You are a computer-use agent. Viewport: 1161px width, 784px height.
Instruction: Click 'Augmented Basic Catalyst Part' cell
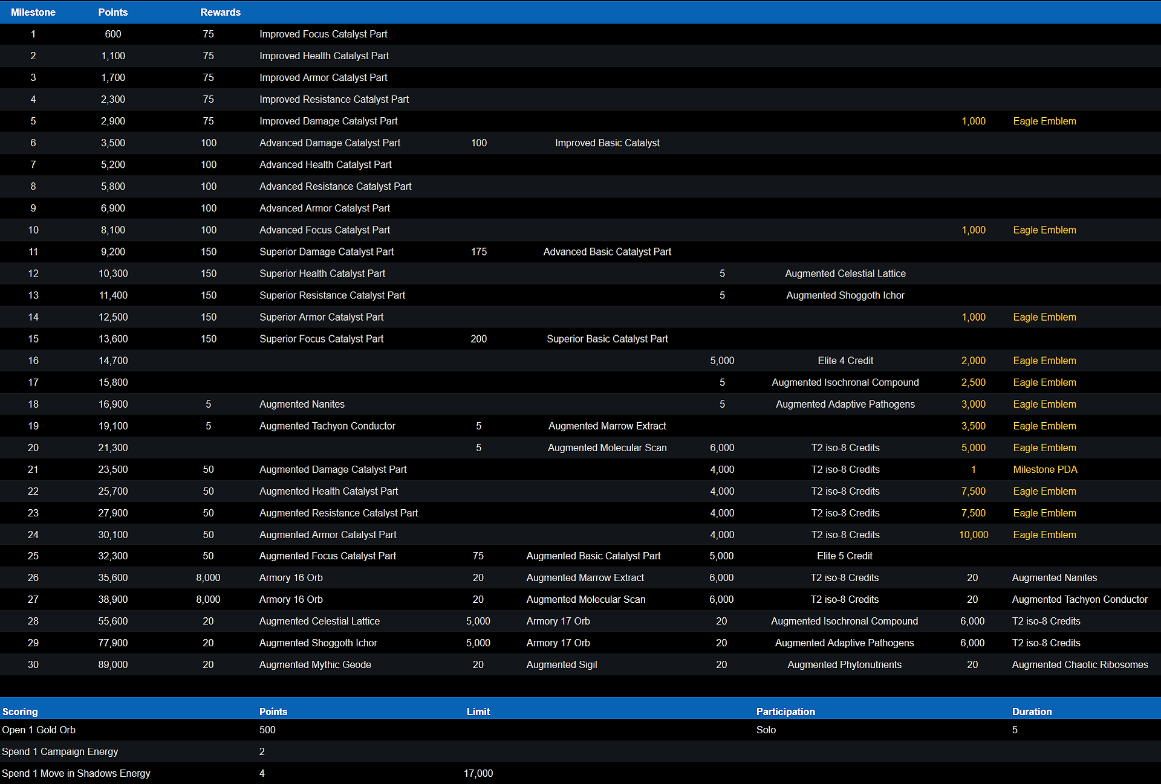click(594, 556)
